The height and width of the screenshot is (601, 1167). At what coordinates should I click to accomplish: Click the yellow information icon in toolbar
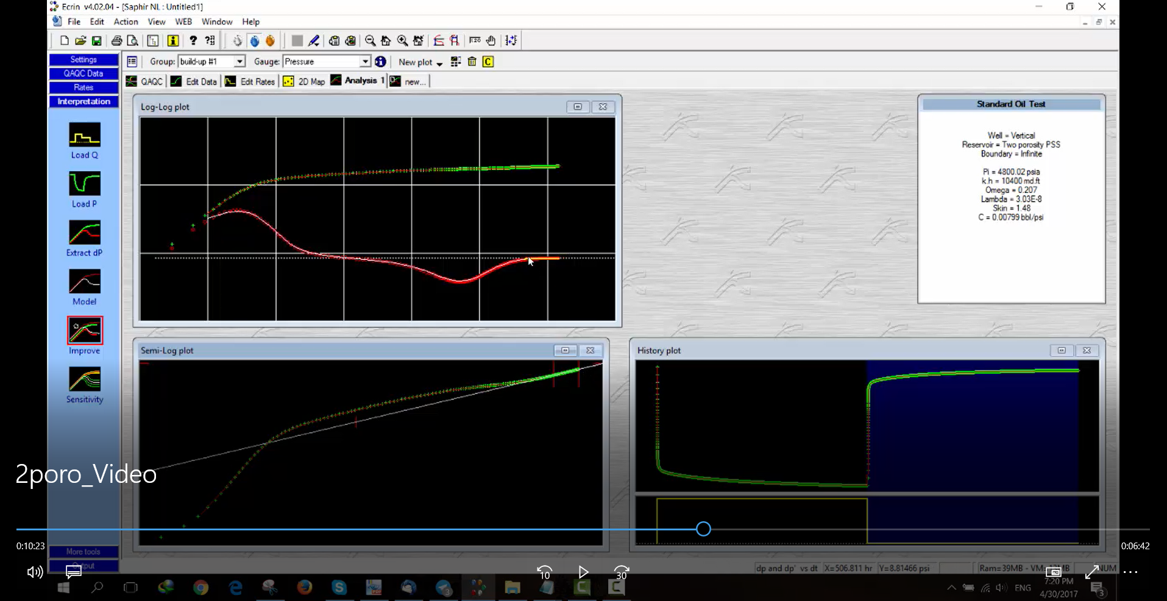tap(173, 41)
